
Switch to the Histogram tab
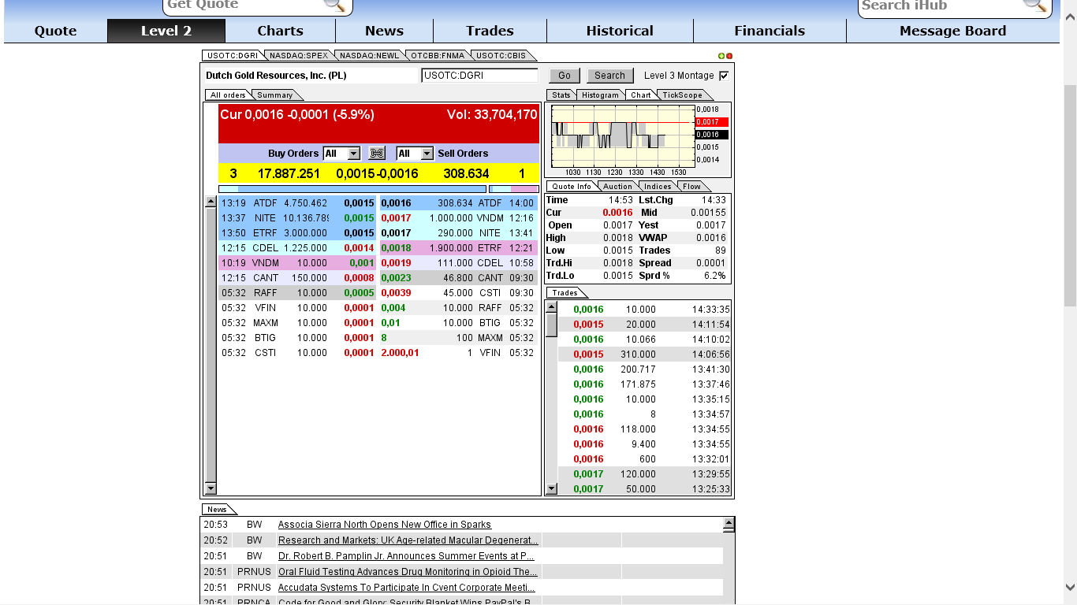click(x=601, y=95)
